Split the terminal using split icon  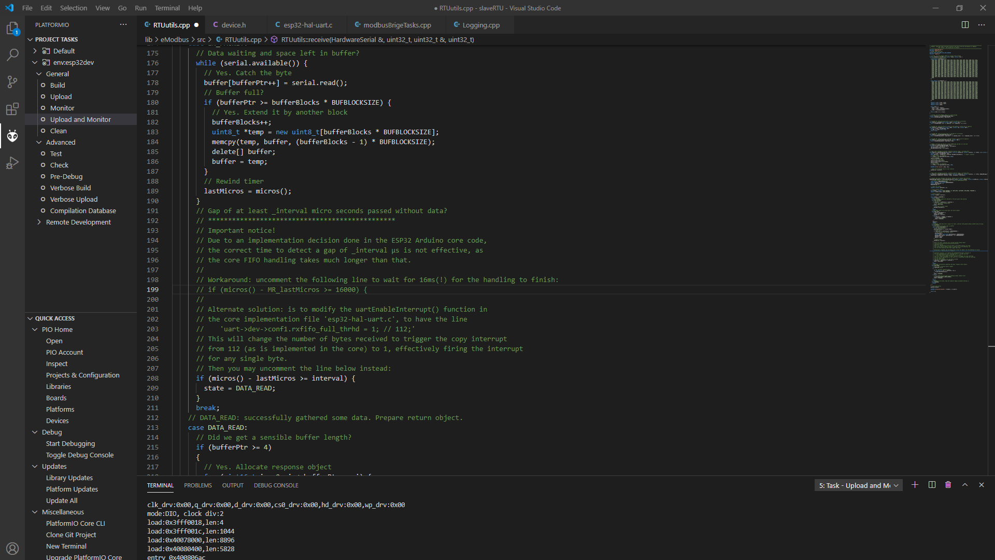[932, 485]
